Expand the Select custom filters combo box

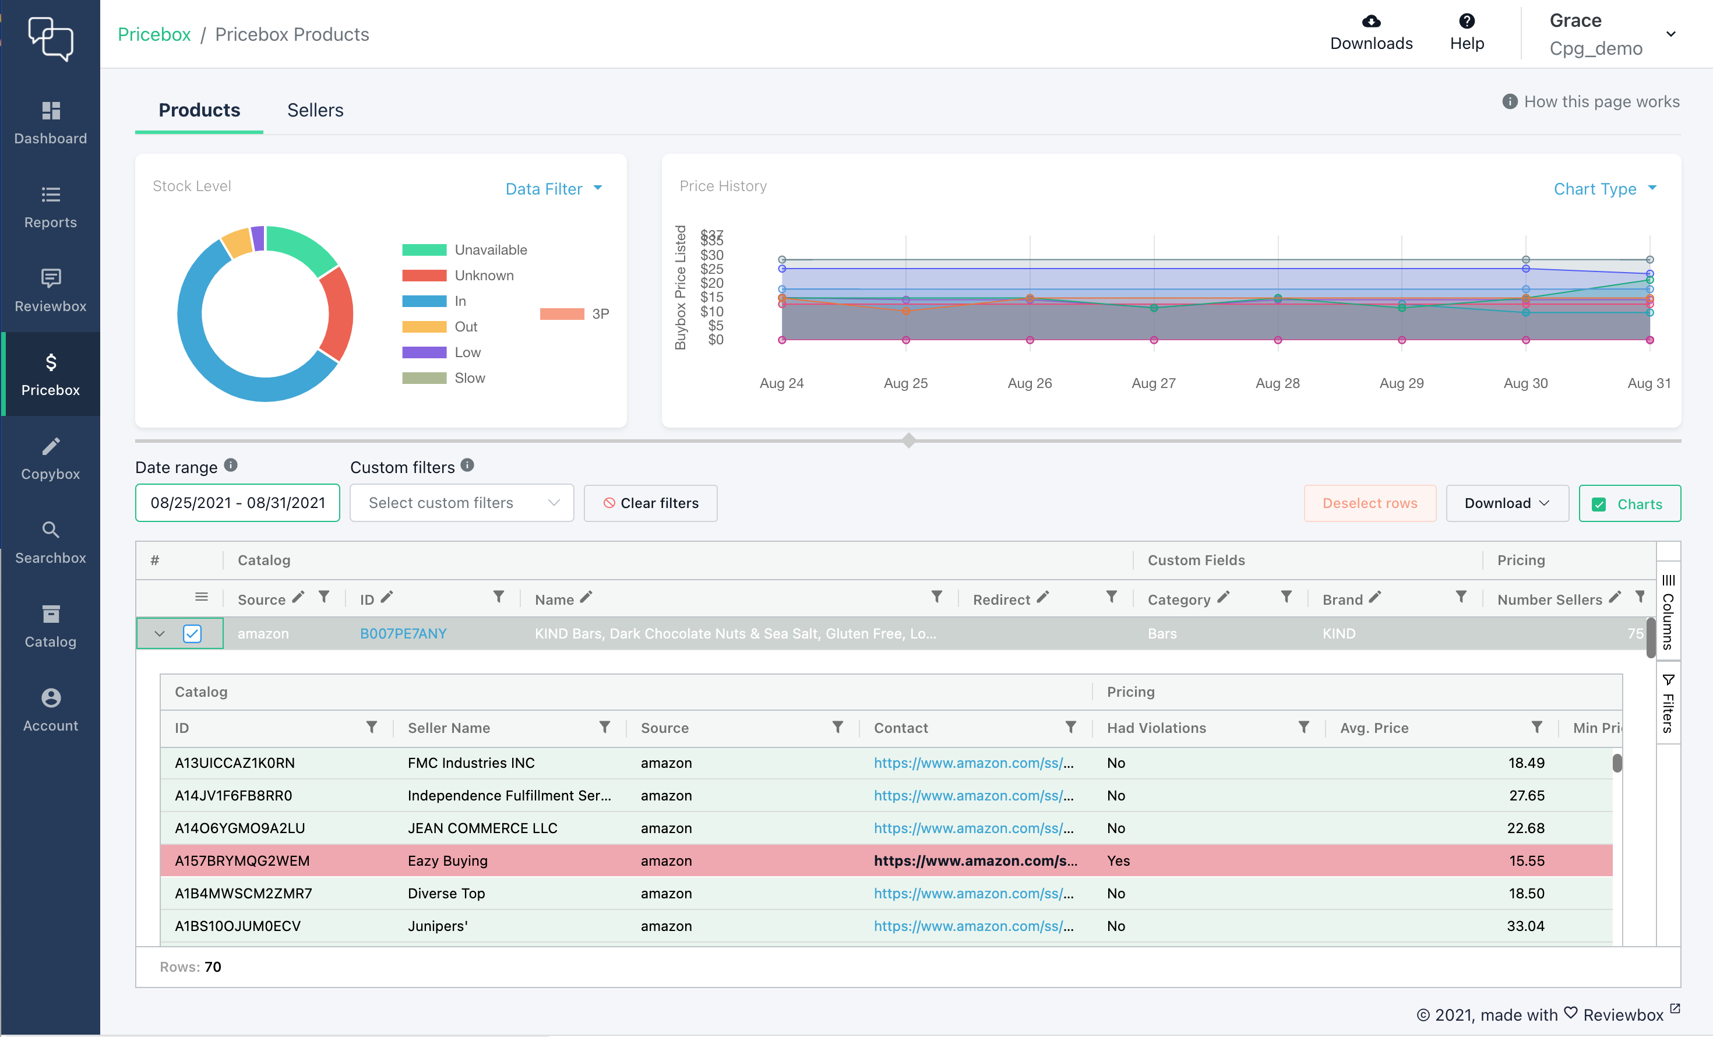coord(461,503)
